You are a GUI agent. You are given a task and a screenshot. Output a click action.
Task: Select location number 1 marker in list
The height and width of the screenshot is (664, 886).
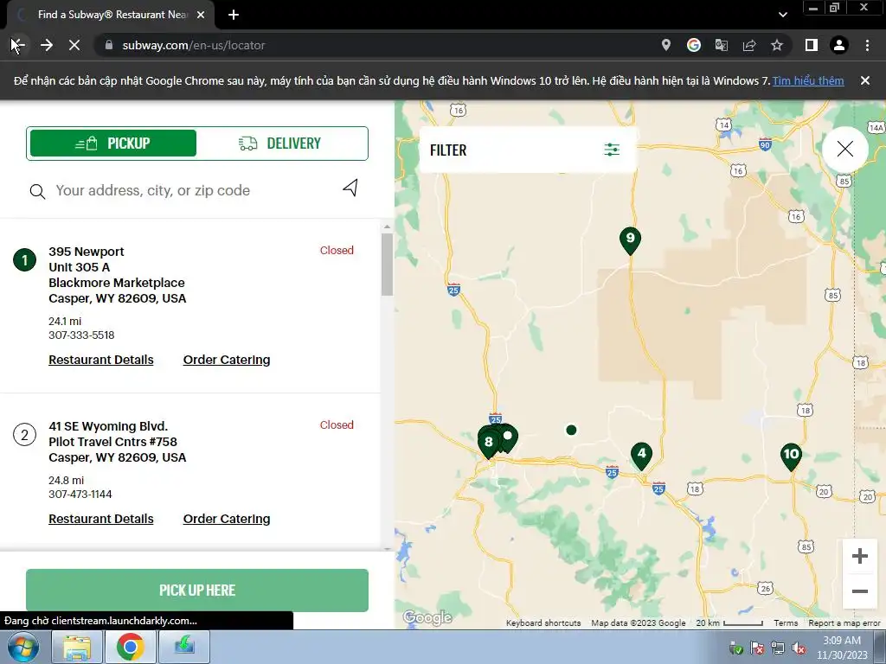(24, 259)
